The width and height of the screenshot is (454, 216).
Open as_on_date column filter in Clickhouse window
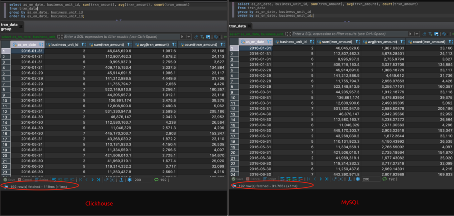pos(41,45)
